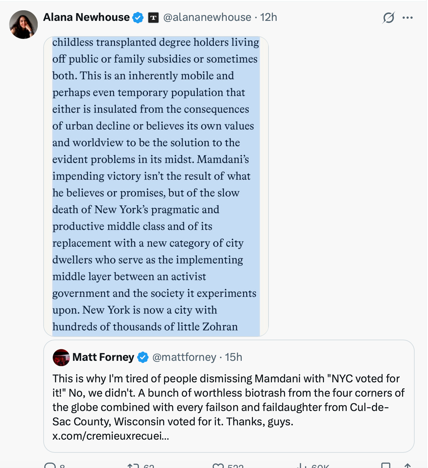The height and width of the screenshot is (468, 428).
Task: Open the quoted Matt Forney post text
Action: 228,400
